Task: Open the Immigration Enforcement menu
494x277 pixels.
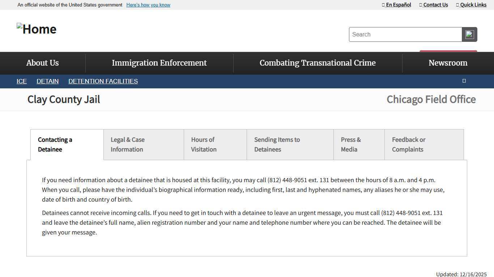Action: 159,63
